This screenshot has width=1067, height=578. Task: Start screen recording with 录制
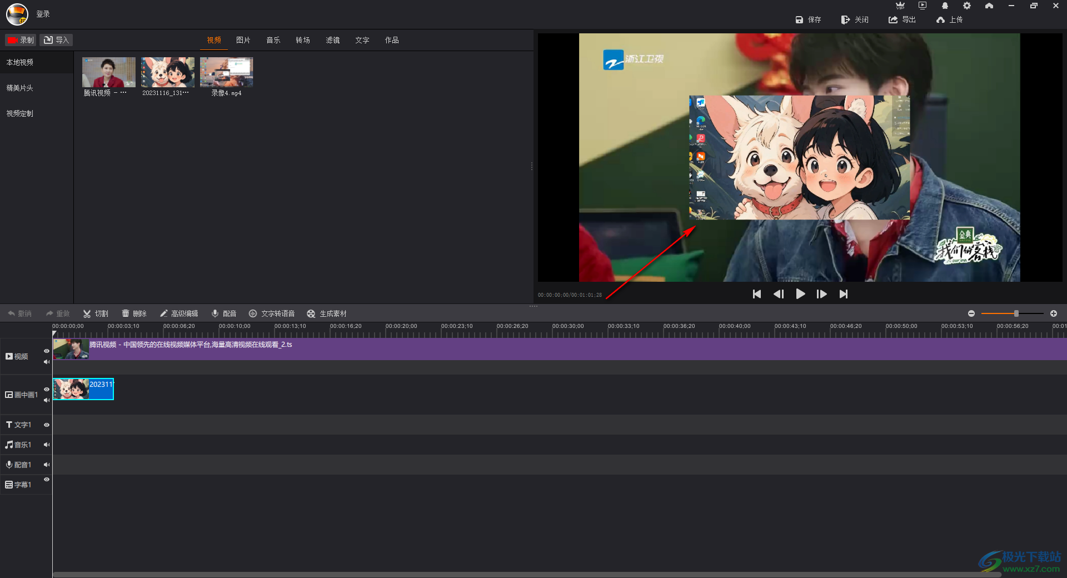21,40
